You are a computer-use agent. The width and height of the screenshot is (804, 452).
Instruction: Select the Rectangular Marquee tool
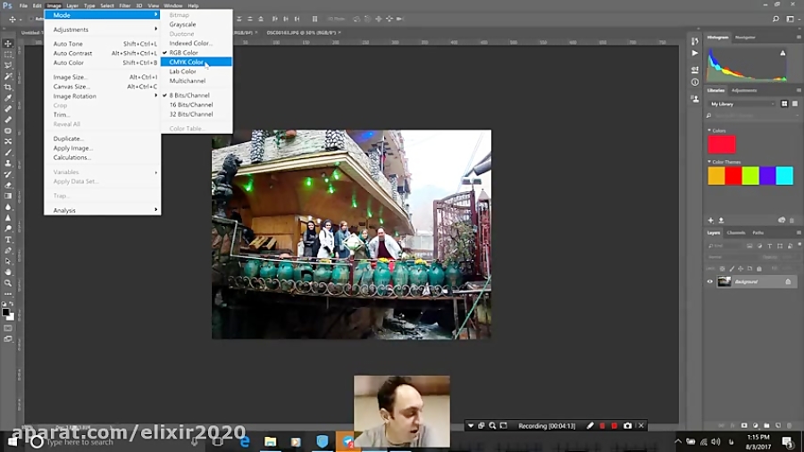coord(8,54)
